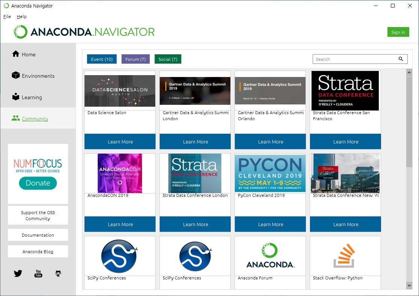Open the Stack Overflow Python logo
Screen dimensions: 419x296
pos(344,256)
